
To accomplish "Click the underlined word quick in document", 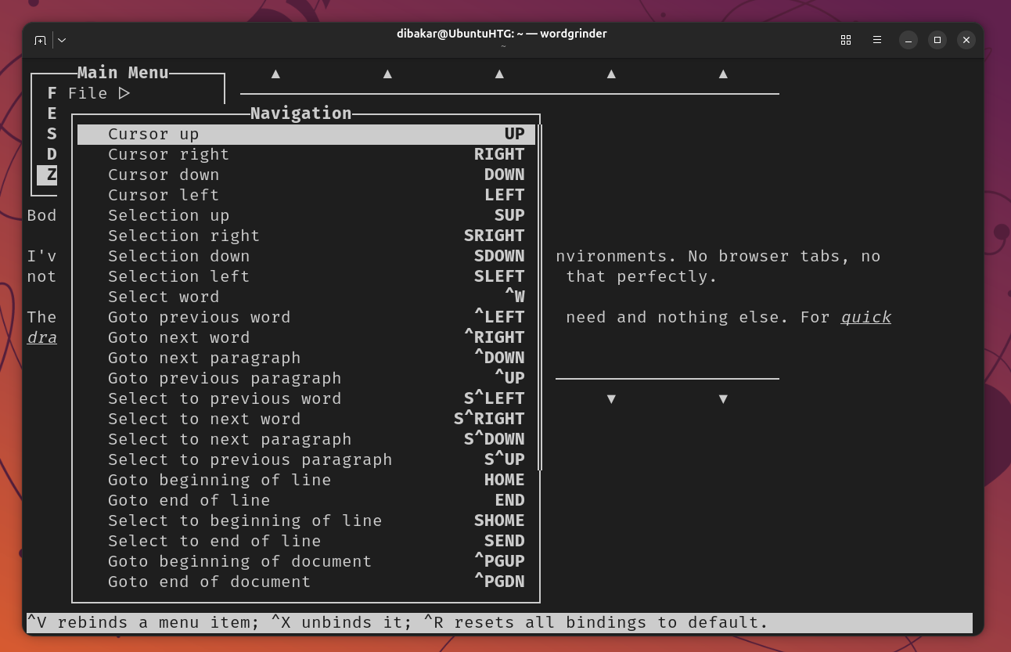I will [866, 317].
